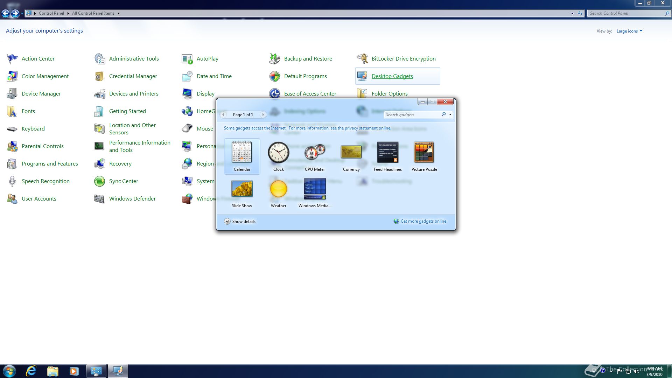Viewport: 672px width, 378px height.
Task: Click the Back navigation button
Action: pyautogui.click(x=6, y=13)
